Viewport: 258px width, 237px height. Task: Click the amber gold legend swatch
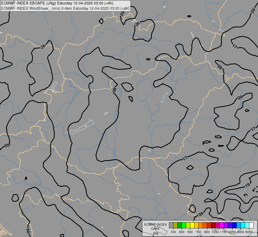[196, 225]
